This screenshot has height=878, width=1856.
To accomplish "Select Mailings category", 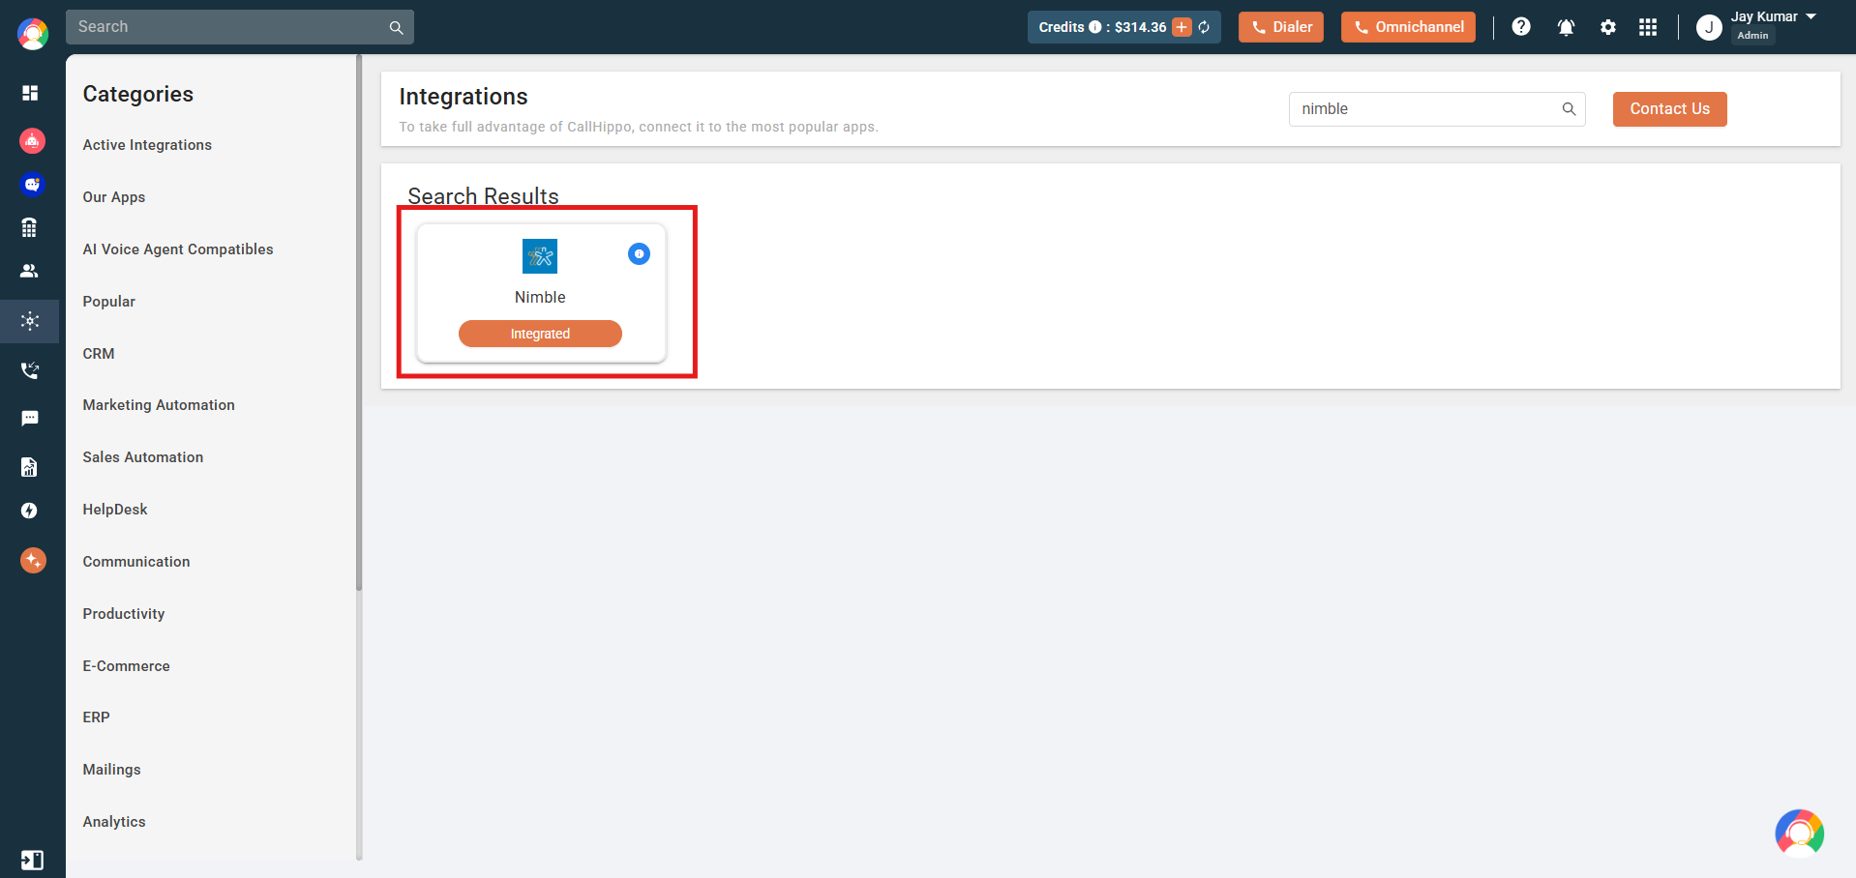I will (112, 770).
